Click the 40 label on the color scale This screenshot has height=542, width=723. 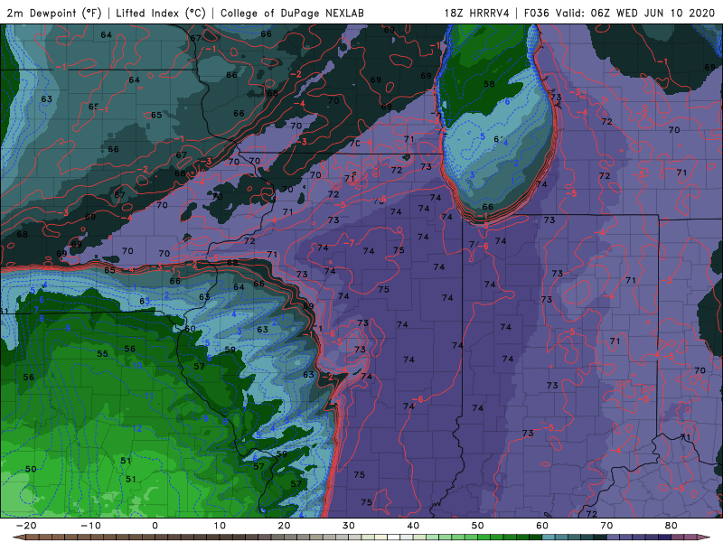pyautogui.click(x=413, y=526)
